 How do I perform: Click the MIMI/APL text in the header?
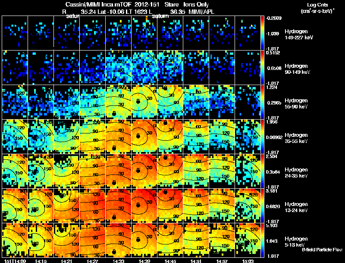[201, 12]
